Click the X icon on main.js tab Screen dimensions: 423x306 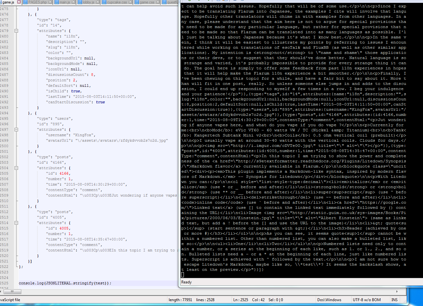pos(73,2)
